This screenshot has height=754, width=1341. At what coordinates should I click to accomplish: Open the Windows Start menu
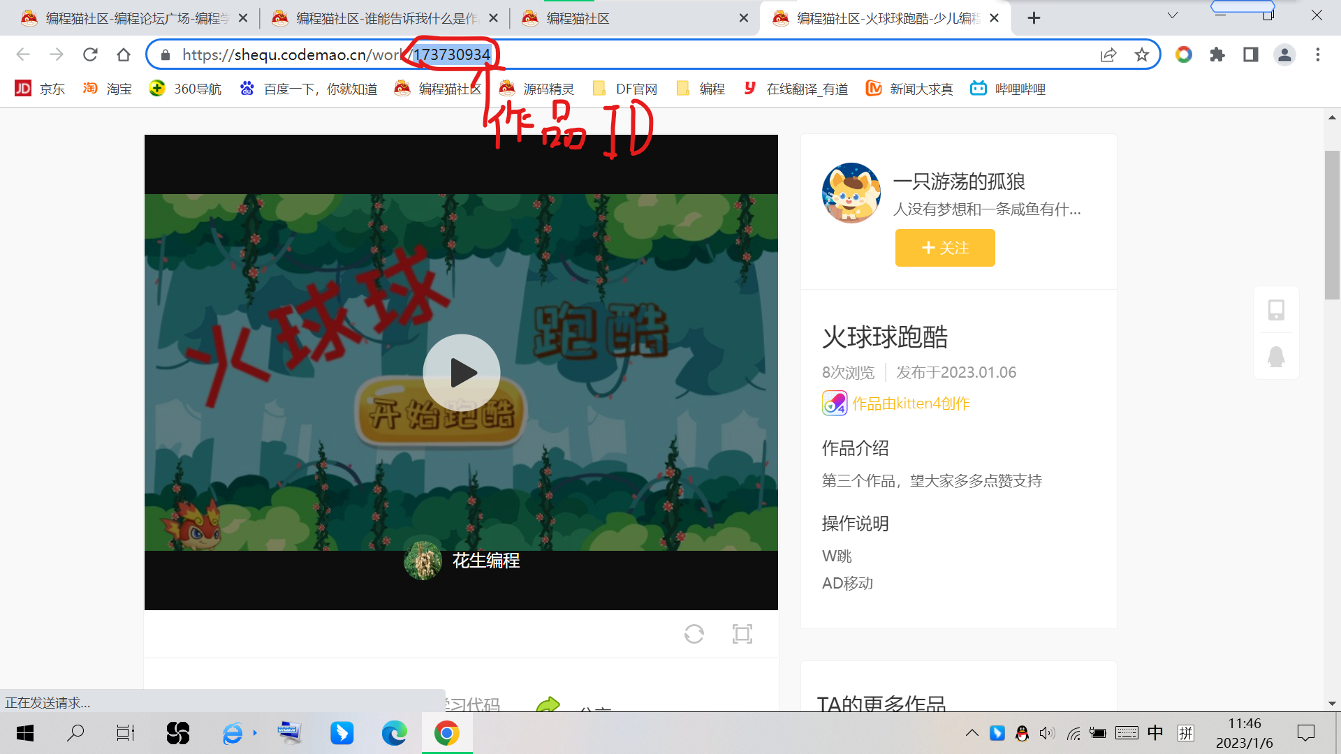point(25,733)
